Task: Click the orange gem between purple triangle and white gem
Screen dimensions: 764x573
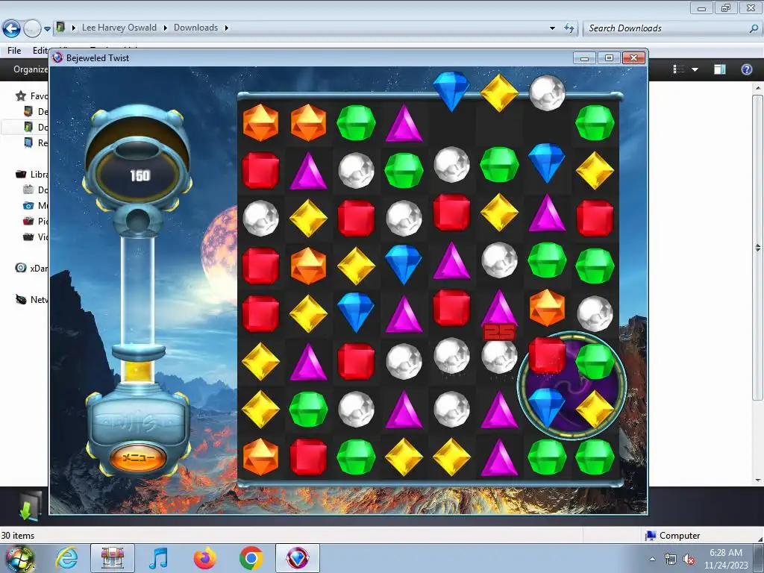Action: coord(547,307)
